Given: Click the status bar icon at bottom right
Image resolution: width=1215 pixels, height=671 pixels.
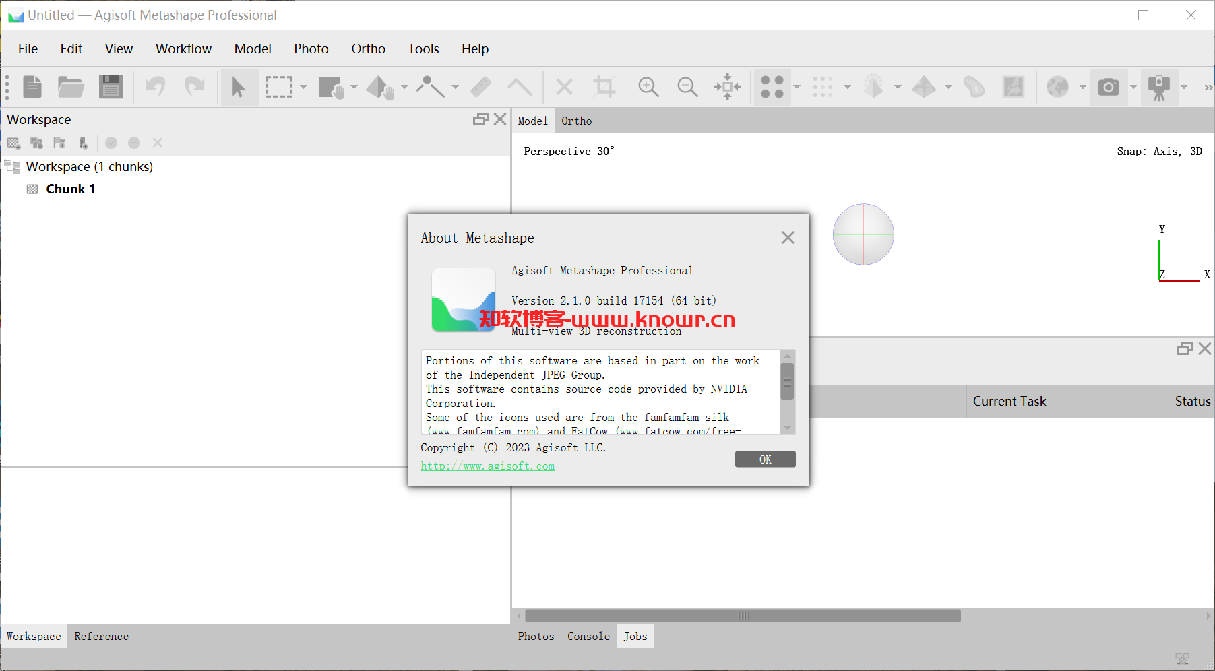Looking at the screenshot, I should [1182, 659].
